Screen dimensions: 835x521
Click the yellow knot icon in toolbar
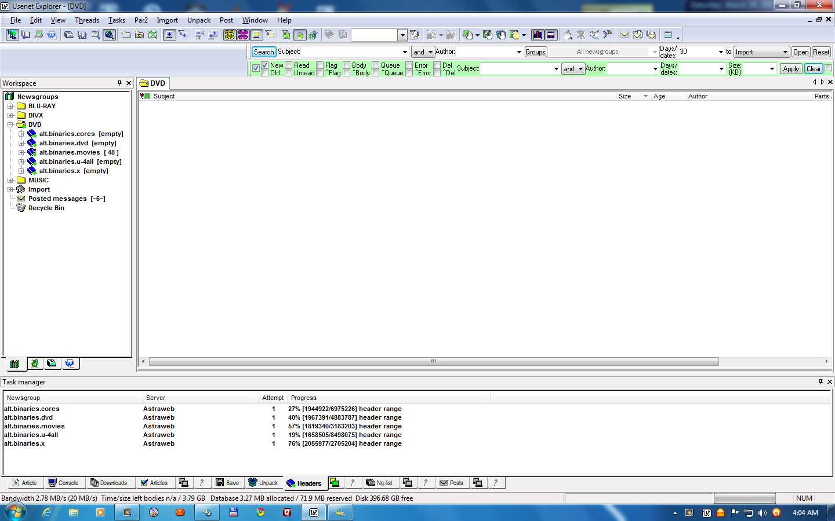(x=230, y=35)
